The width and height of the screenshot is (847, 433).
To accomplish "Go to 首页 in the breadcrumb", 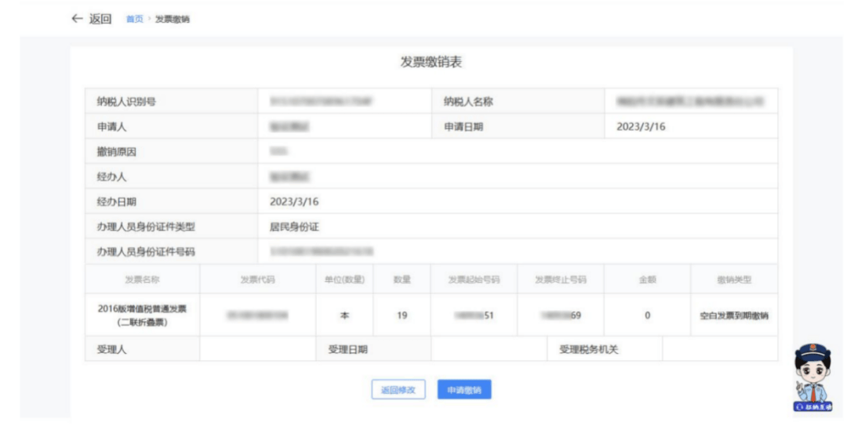I will coord(135,20).
